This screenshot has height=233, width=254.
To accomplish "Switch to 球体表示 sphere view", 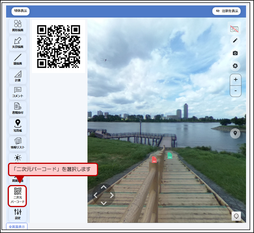I will [x=20, y=11].
